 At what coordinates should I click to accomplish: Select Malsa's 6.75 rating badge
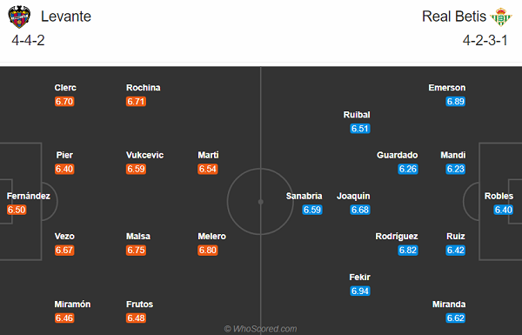pos(136,250)
